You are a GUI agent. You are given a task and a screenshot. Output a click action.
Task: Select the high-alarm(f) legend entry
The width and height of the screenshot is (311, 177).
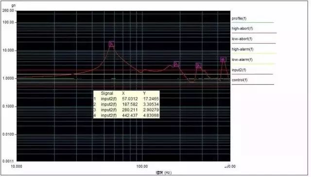(242, 49)
